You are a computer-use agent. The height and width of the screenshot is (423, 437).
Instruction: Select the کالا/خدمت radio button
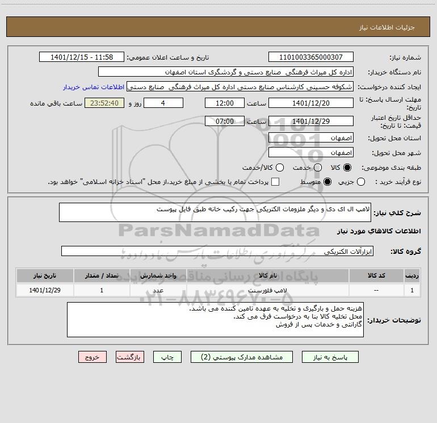(x=280, y=167)
